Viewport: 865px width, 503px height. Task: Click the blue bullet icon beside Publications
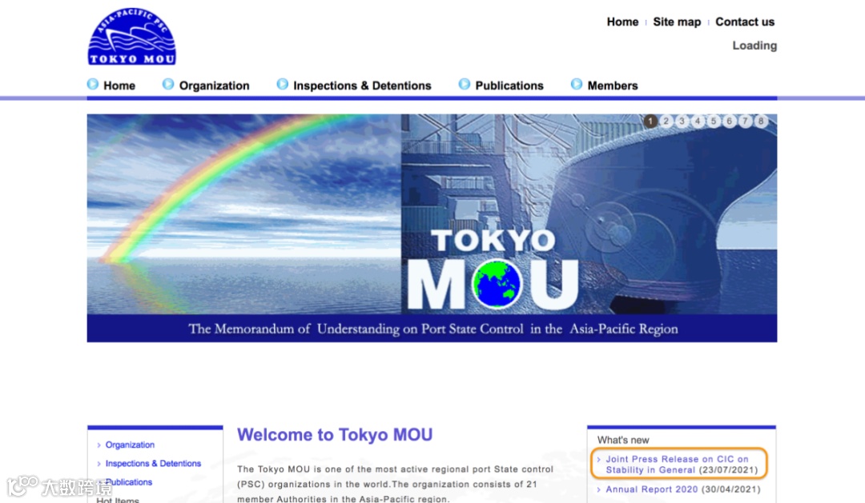coord(465,84)
